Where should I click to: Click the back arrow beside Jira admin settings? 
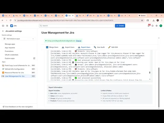coord(3,31)
